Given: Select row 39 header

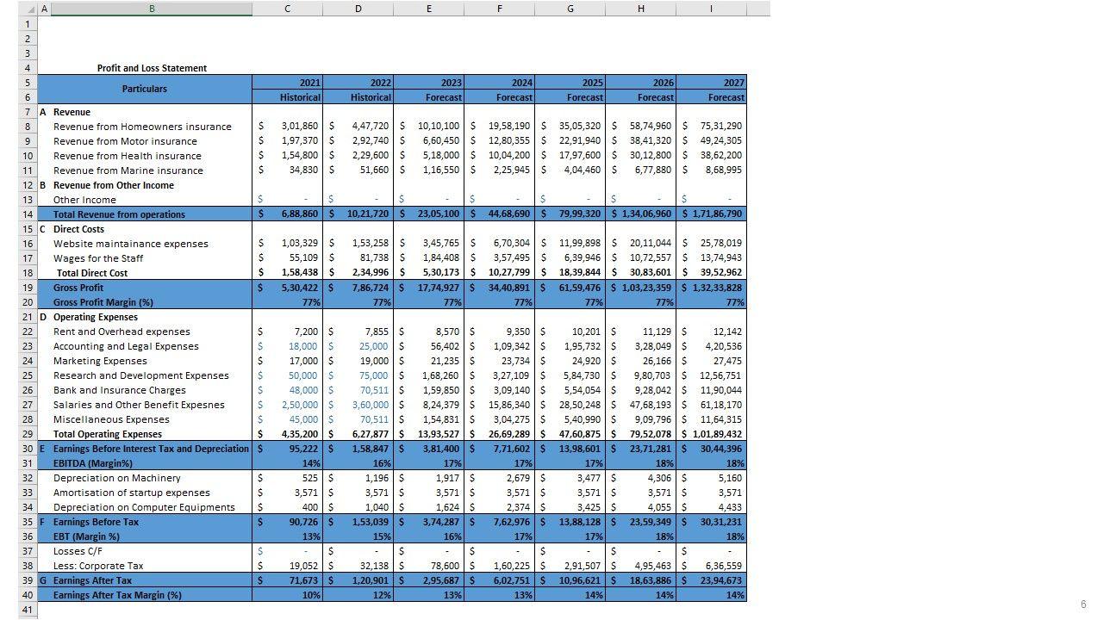Looking at the screenshot, I should (x=28, y=580).
